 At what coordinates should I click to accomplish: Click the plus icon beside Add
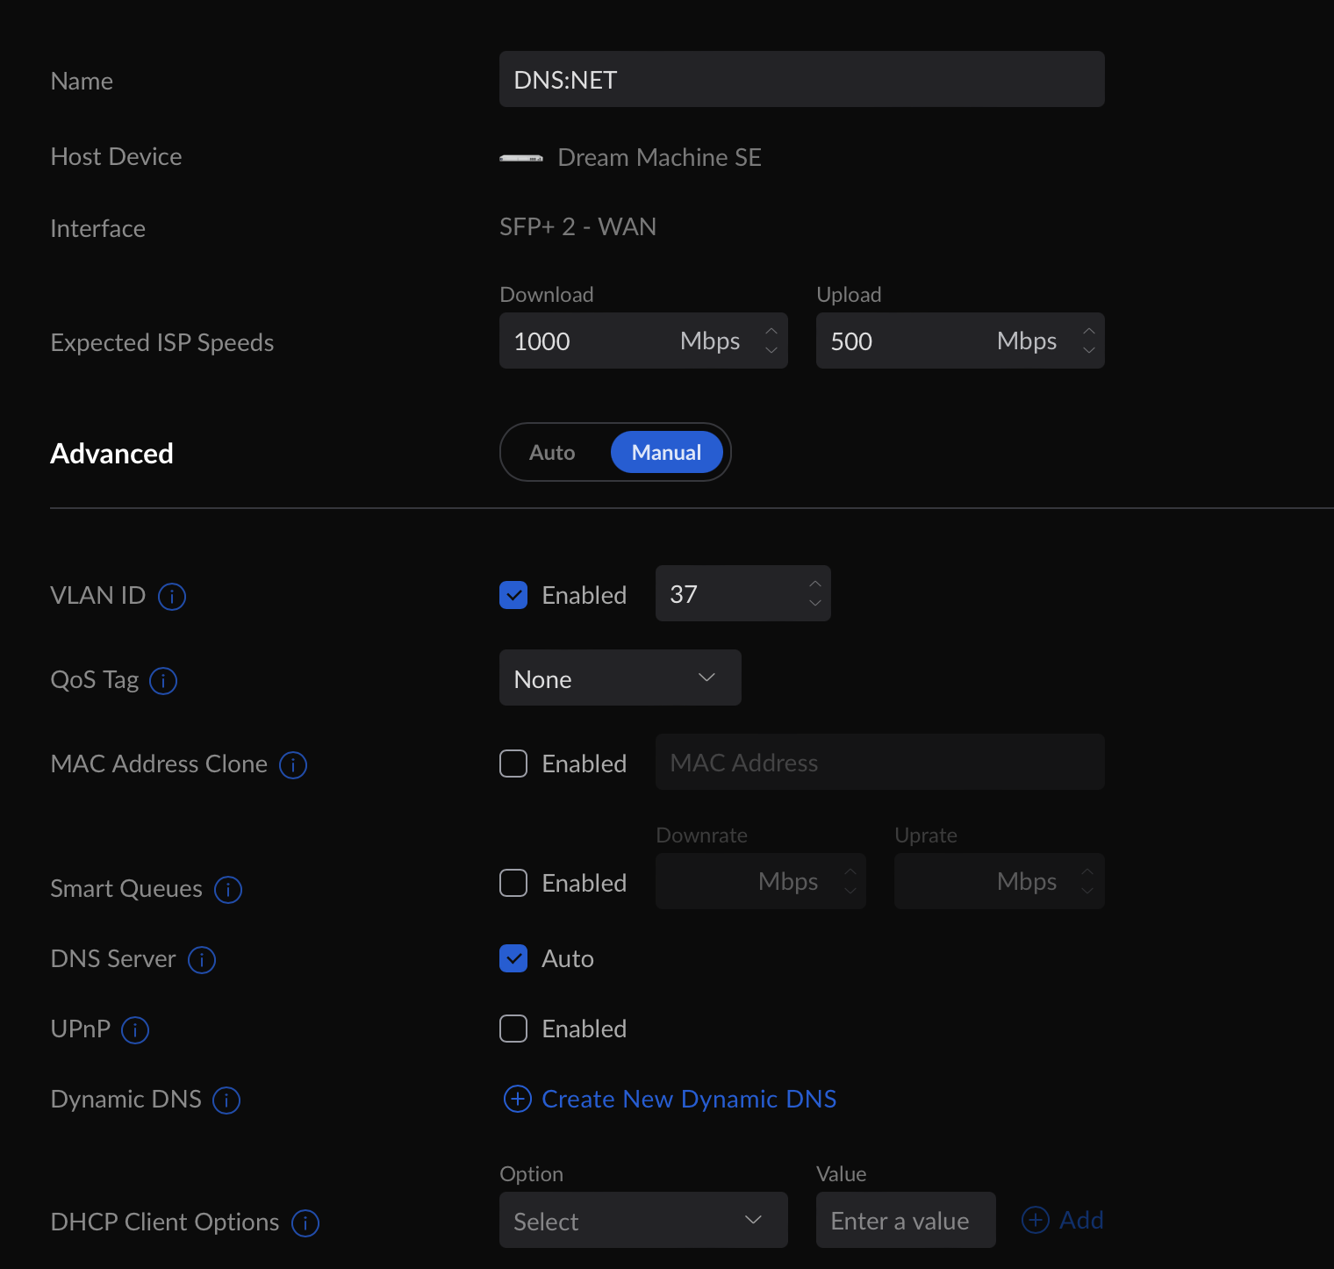click(1036, 1220)
